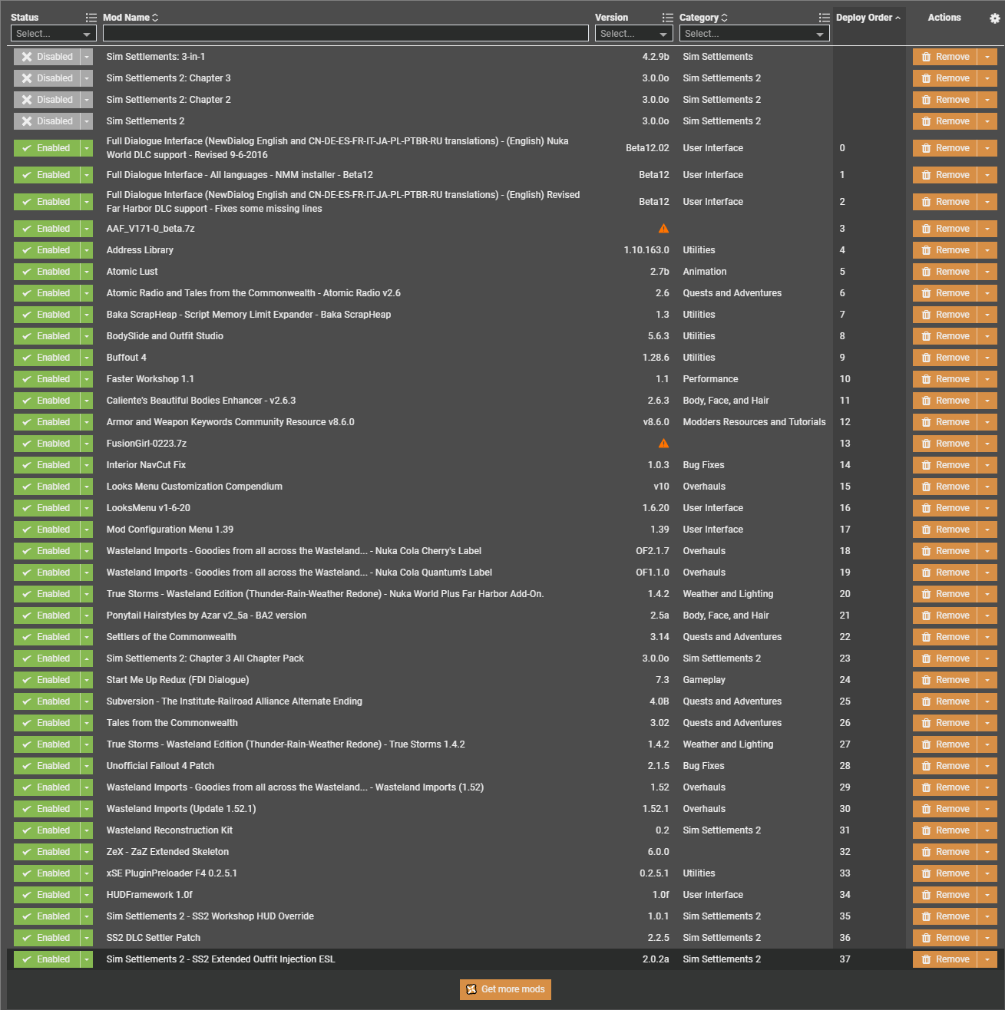
Task: Sort by Mod Name column arrows
Action: tap(155, 18)
